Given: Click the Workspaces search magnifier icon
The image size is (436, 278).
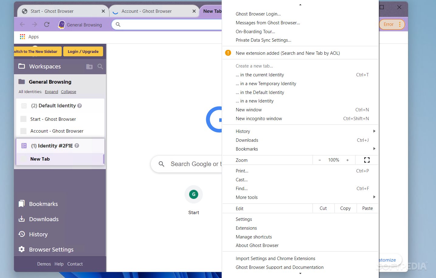Looking at the screenshot, I should [100, 66].
